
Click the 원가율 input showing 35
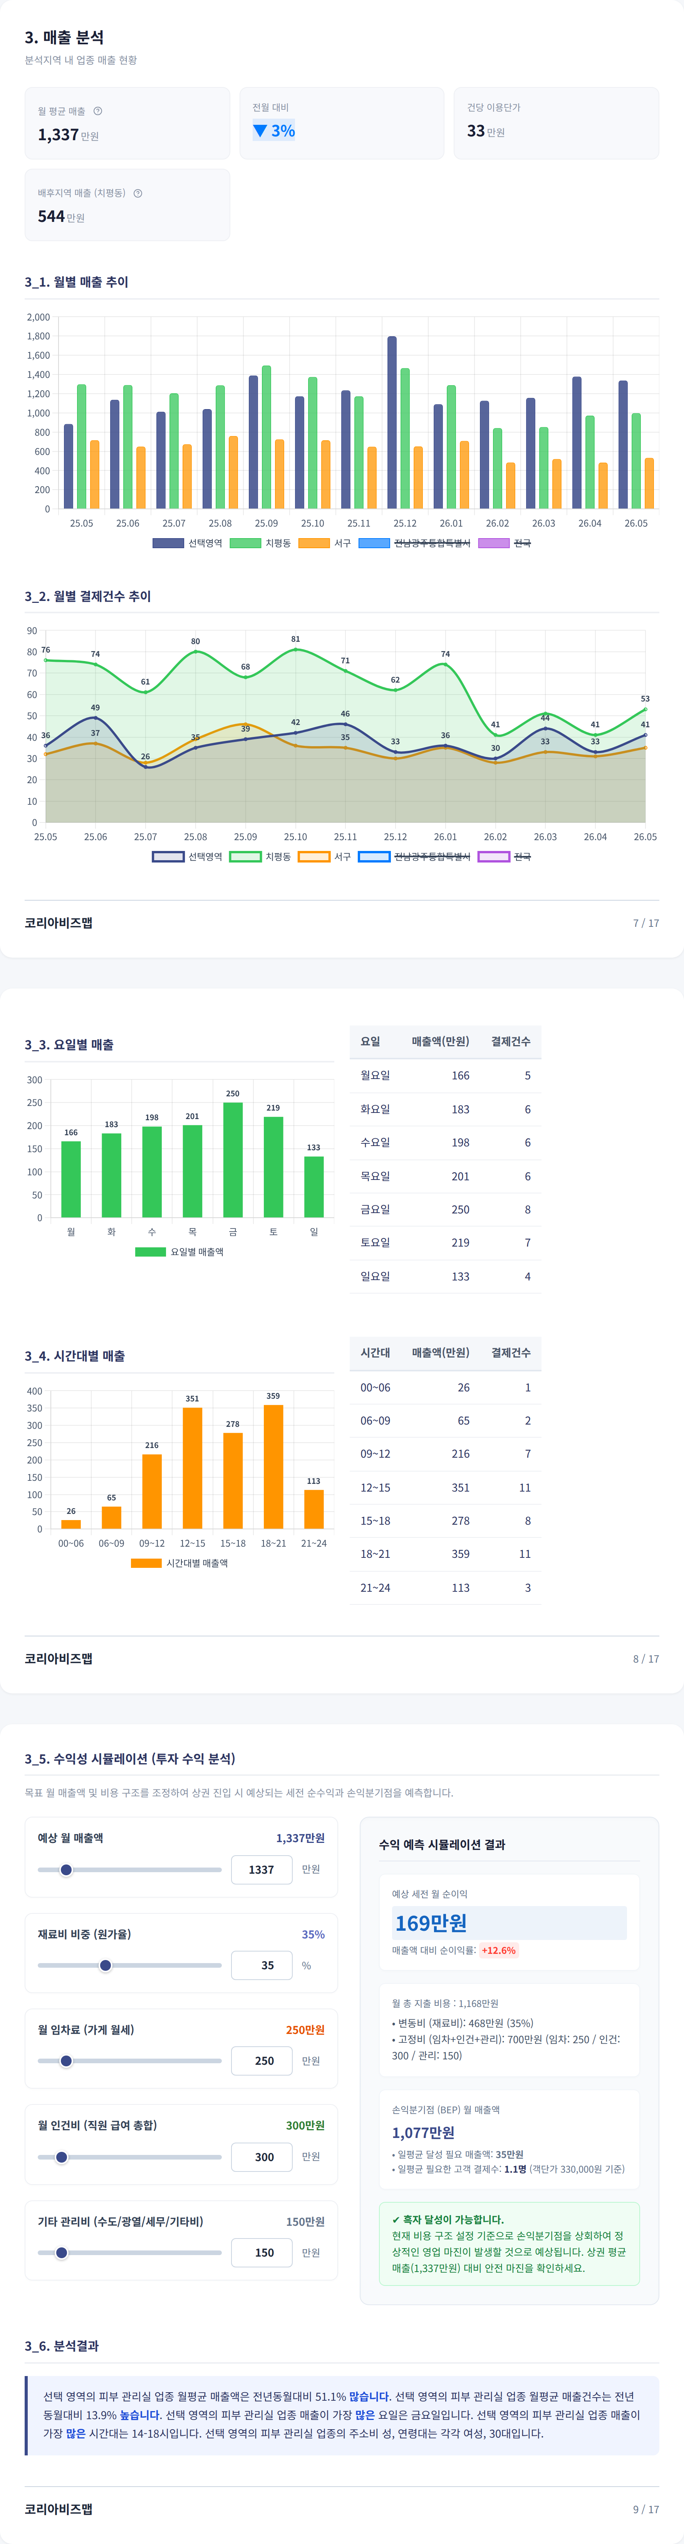point(262,1965)
